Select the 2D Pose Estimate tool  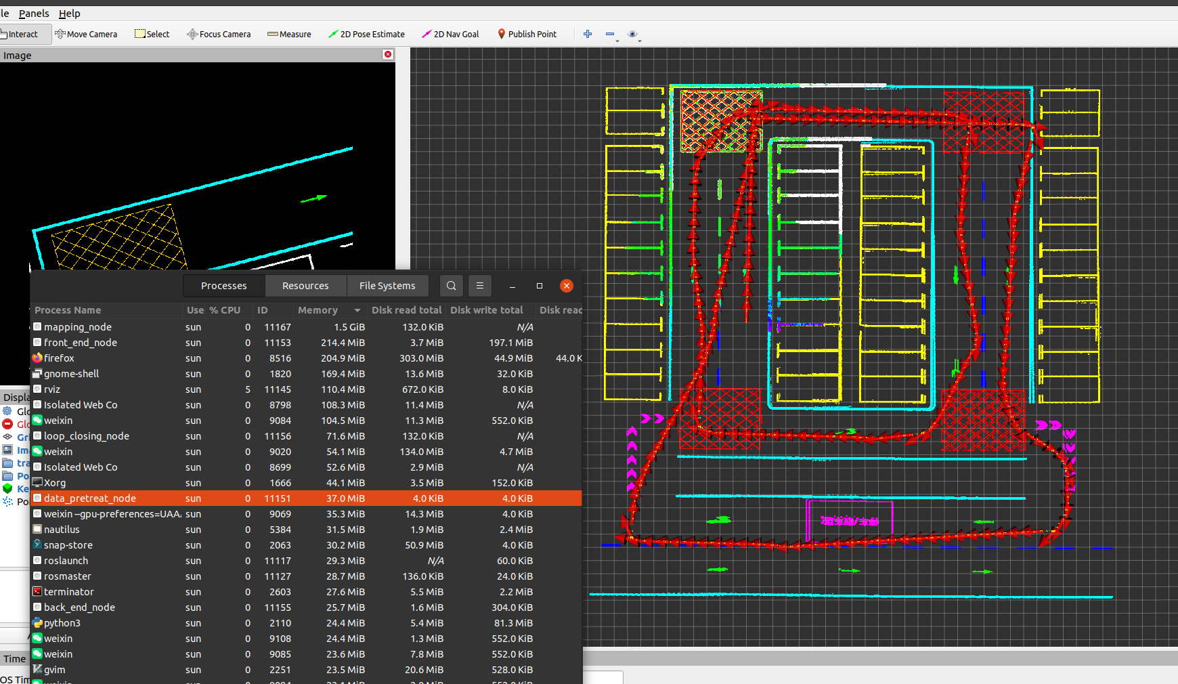366,34
